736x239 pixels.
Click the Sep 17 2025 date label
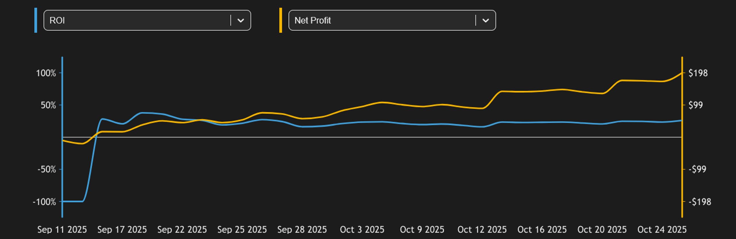pos(122,230)
